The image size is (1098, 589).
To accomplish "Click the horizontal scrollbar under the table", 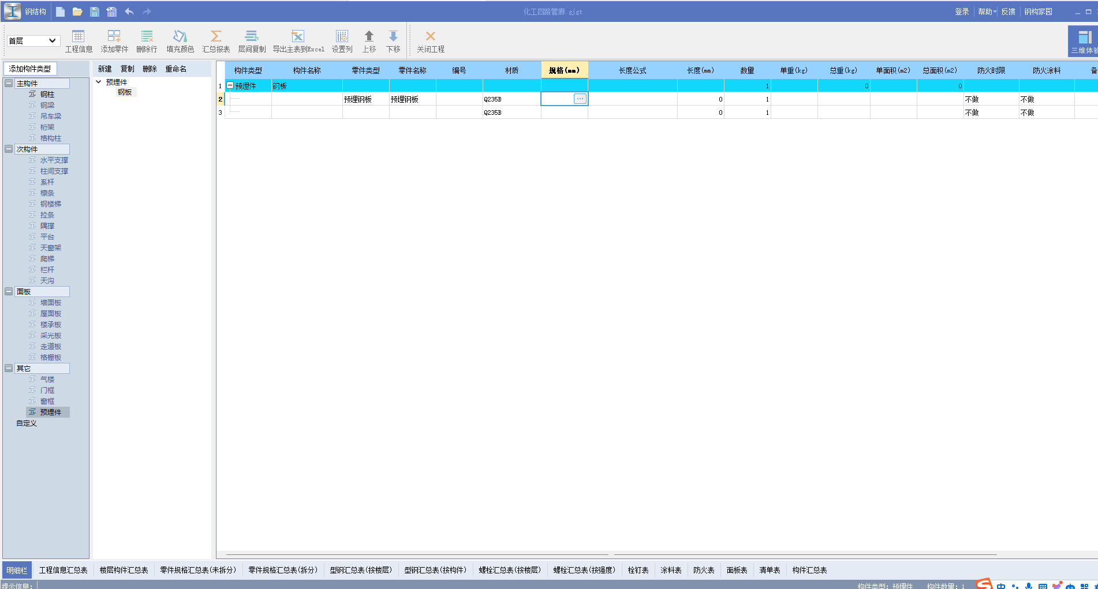I will 417,554.
